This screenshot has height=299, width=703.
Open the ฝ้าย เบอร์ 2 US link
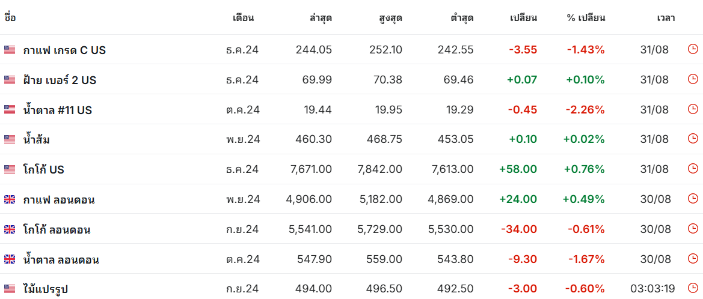[60, 80]
